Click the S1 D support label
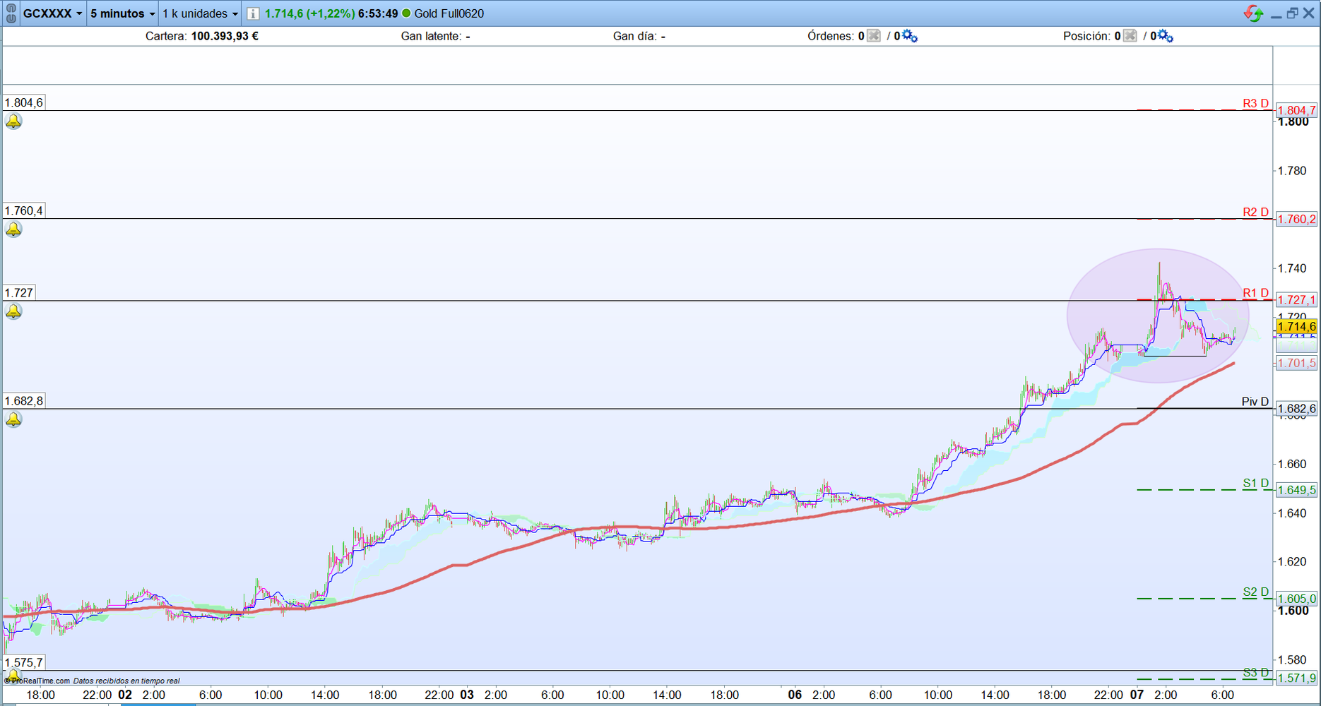Screen dimensions: 1321x706 tap(1256, 484)
